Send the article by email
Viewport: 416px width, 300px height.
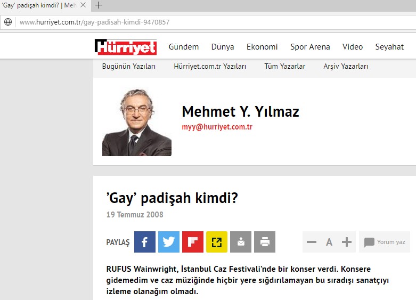[241, 242]
